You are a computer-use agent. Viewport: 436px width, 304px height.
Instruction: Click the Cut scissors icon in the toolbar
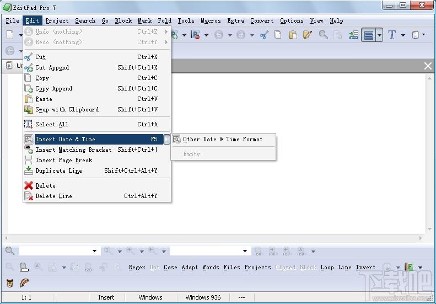tap(265, 35)
